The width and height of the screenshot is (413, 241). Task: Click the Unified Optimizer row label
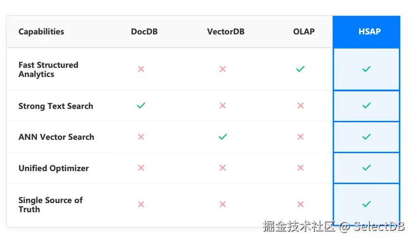tap(53, 168)
